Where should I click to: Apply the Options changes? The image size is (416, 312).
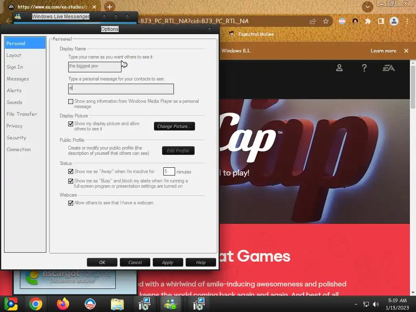168,262
